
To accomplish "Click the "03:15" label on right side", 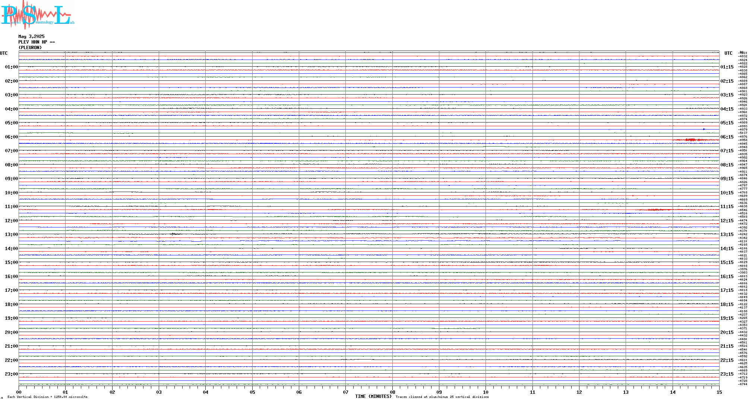I will 727,95.
